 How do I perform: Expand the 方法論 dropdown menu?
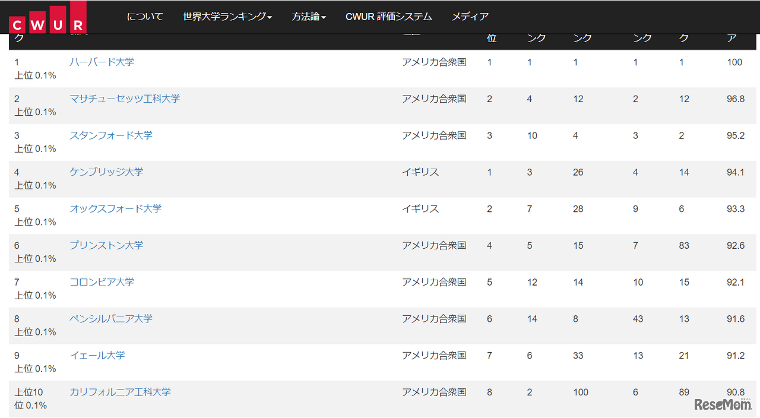tap(309, 17)
